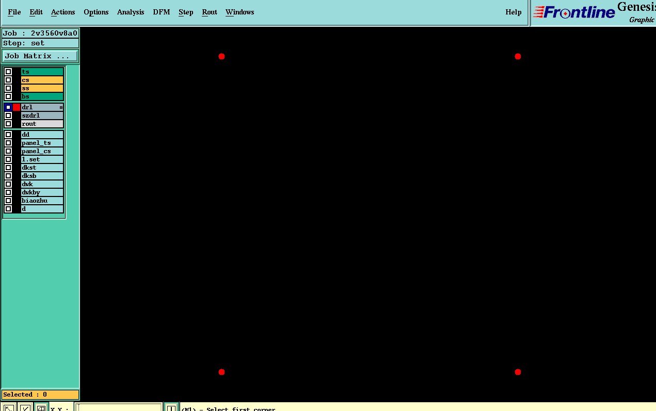The width and height of the screenshot is (656, 411).
Task: Select the panel_ts layer name
Action: pyautogui.click(x=42, y=143)
